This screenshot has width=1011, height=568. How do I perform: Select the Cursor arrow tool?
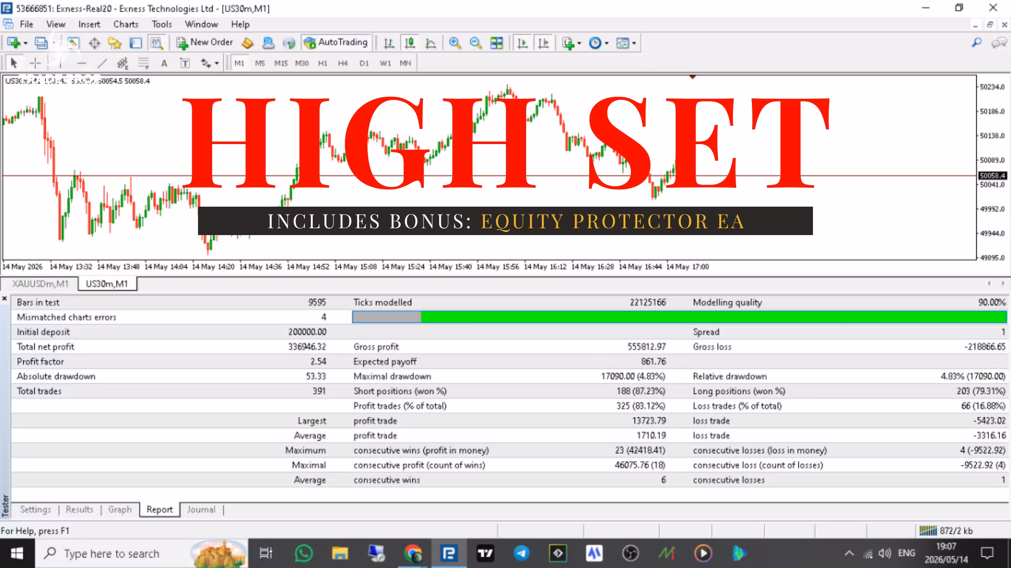(14, 63)
